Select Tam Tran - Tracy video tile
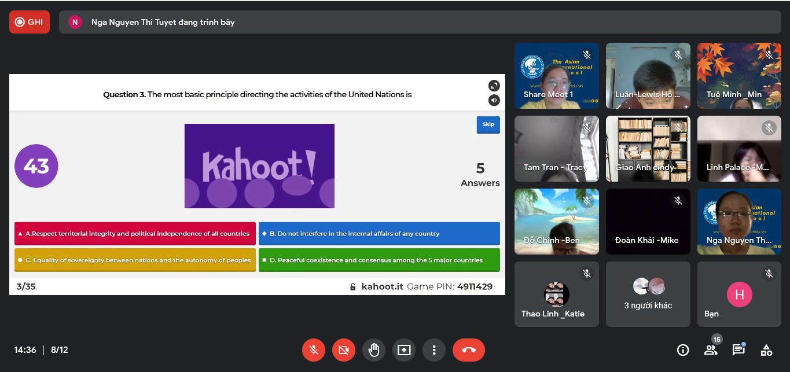 [x=557, y=149]
